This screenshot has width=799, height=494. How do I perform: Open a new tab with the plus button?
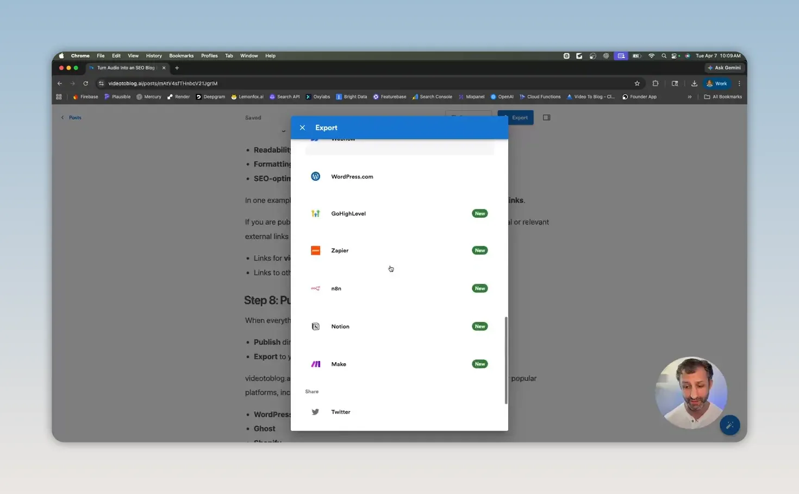click(177, 68)
